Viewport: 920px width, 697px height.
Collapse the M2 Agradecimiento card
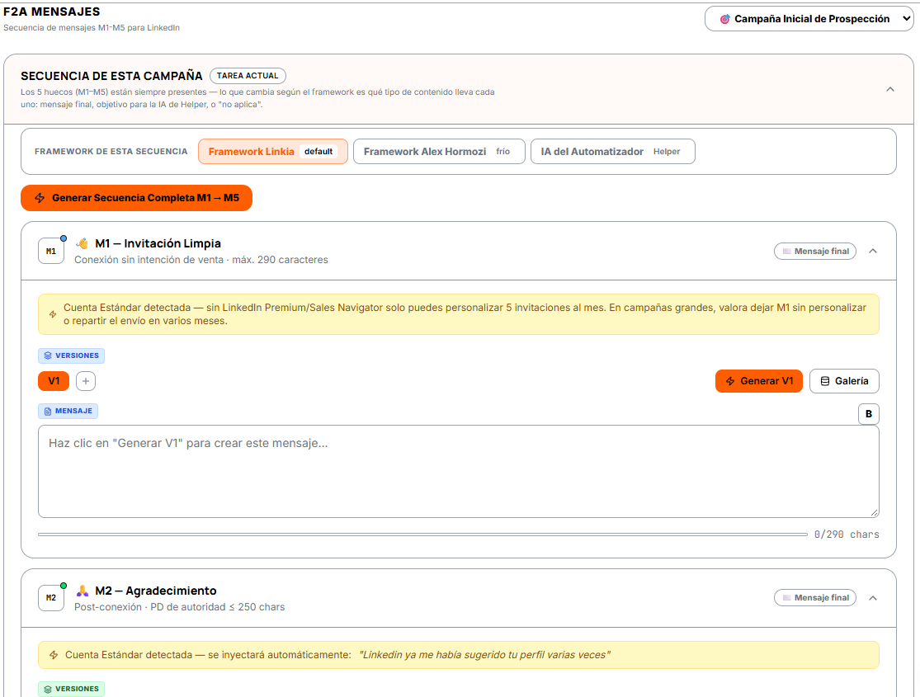[873, 598]
